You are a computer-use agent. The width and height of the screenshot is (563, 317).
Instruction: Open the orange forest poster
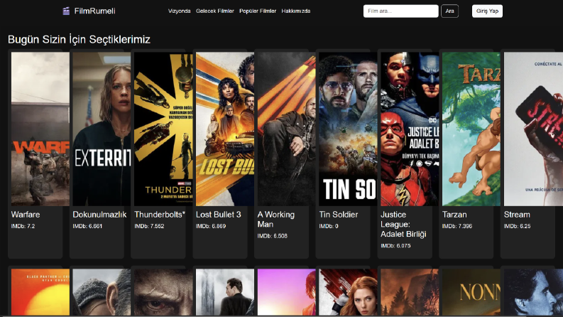point(410,292)
